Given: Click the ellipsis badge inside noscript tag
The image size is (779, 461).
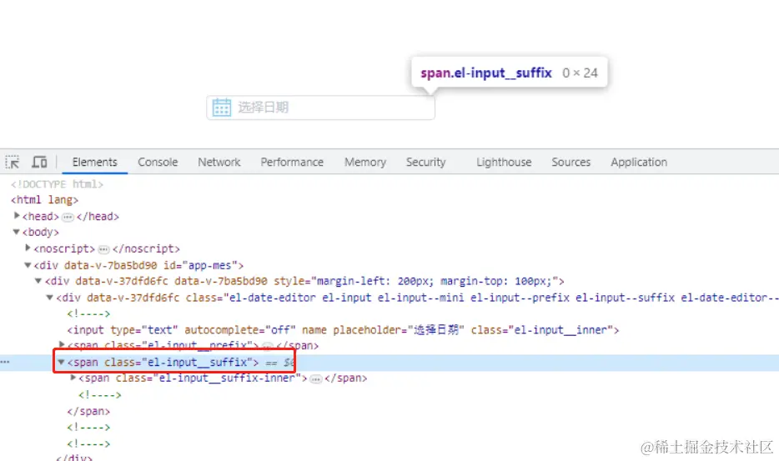Looking at the screenshot, I should [x=103, y=249].
